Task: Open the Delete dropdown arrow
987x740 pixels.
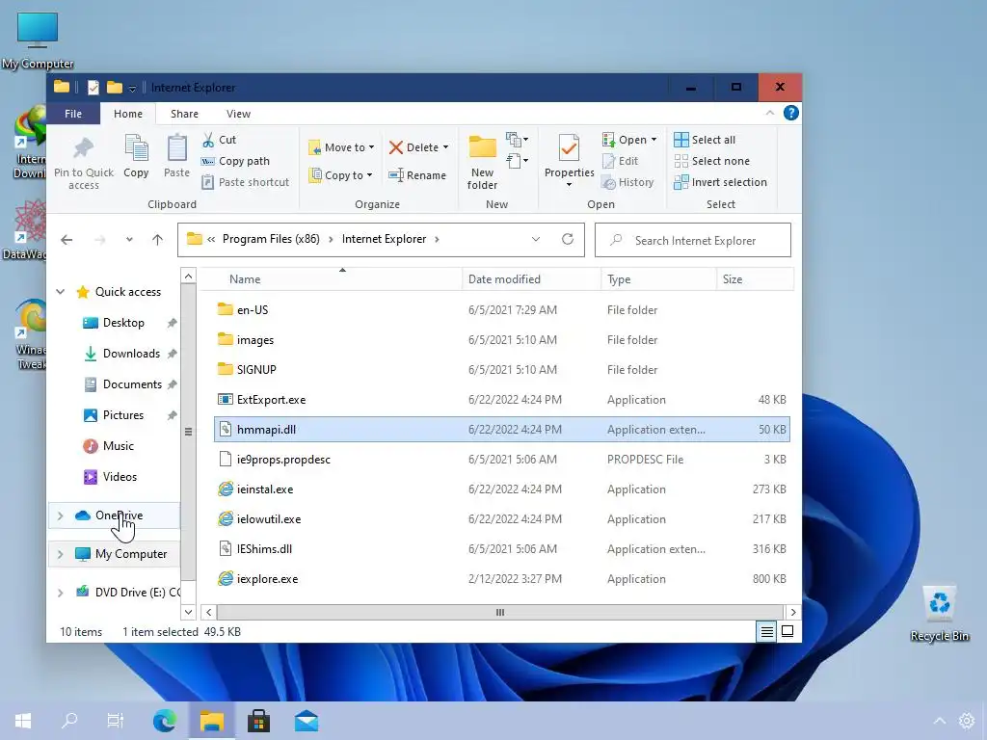Action: coord(445,147)
